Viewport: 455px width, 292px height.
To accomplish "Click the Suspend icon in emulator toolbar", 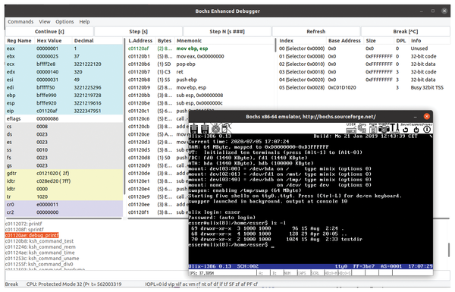I will (x=416, y=128).
